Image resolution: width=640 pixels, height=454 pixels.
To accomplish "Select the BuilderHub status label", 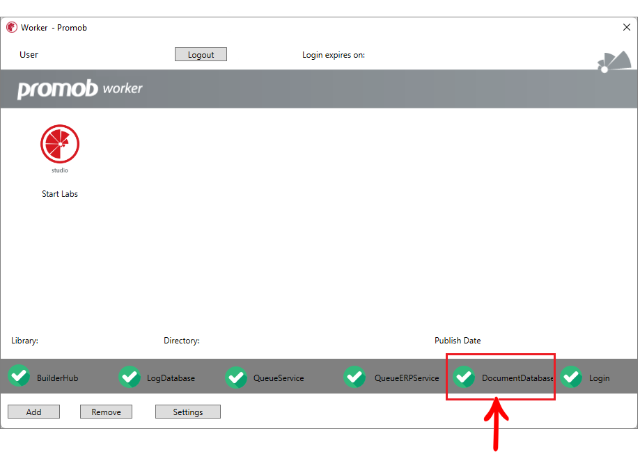I will tap(58, 378).
